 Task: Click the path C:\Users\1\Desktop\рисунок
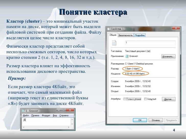[x=139, y=64]
